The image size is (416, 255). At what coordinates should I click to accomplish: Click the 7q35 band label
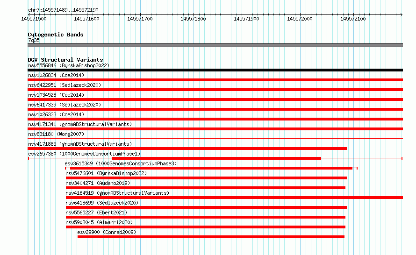(x=34, y=40)
